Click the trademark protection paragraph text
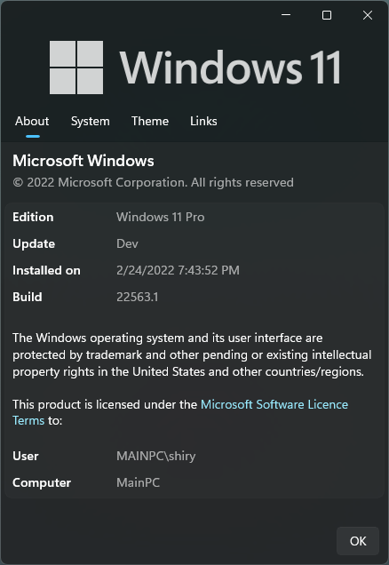The image size is (389, 565). [x=192, y=355]
